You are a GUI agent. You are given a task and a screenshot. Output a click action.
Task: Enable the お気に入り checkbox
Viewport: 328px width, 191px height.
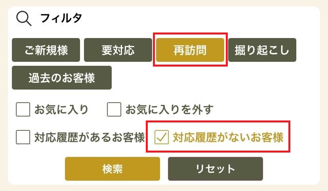click(x=23, y=109)
